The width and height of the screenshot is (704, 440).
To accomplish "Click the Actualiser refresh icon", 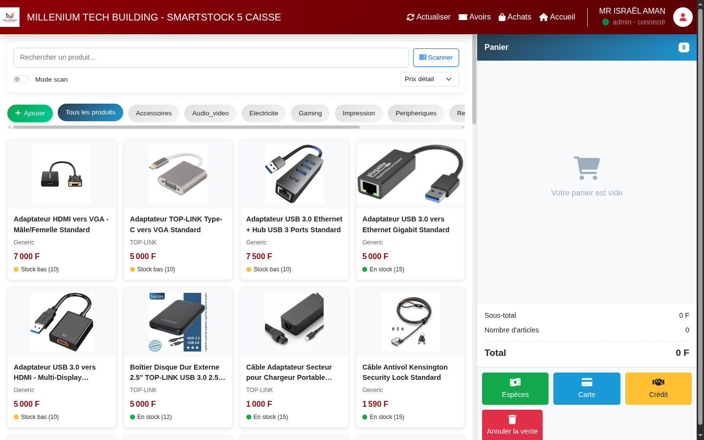I will 411,17.
